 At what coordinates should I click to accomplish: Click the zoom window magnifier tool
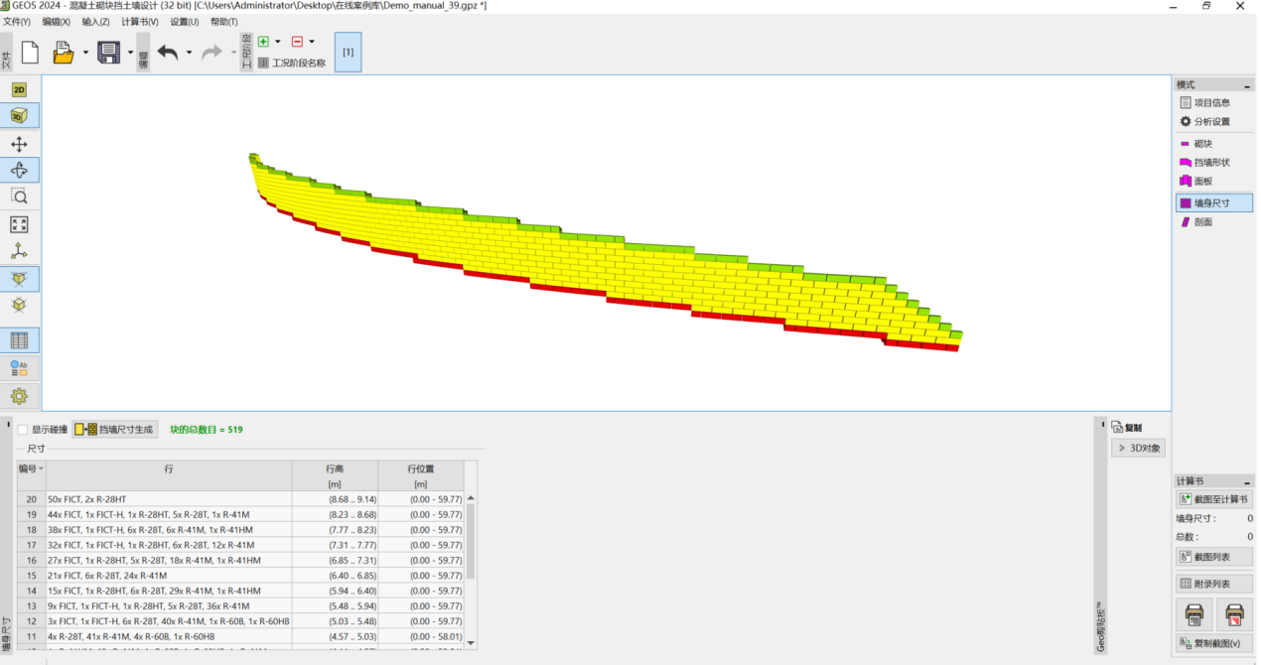(x=19, y=197)
